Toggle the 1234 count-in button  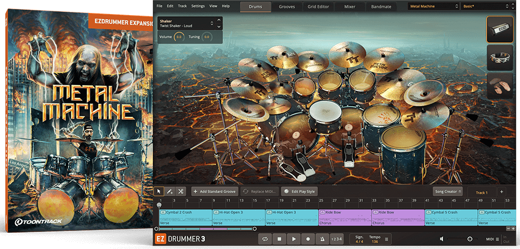pyautogui.click(x=336, y=239)
